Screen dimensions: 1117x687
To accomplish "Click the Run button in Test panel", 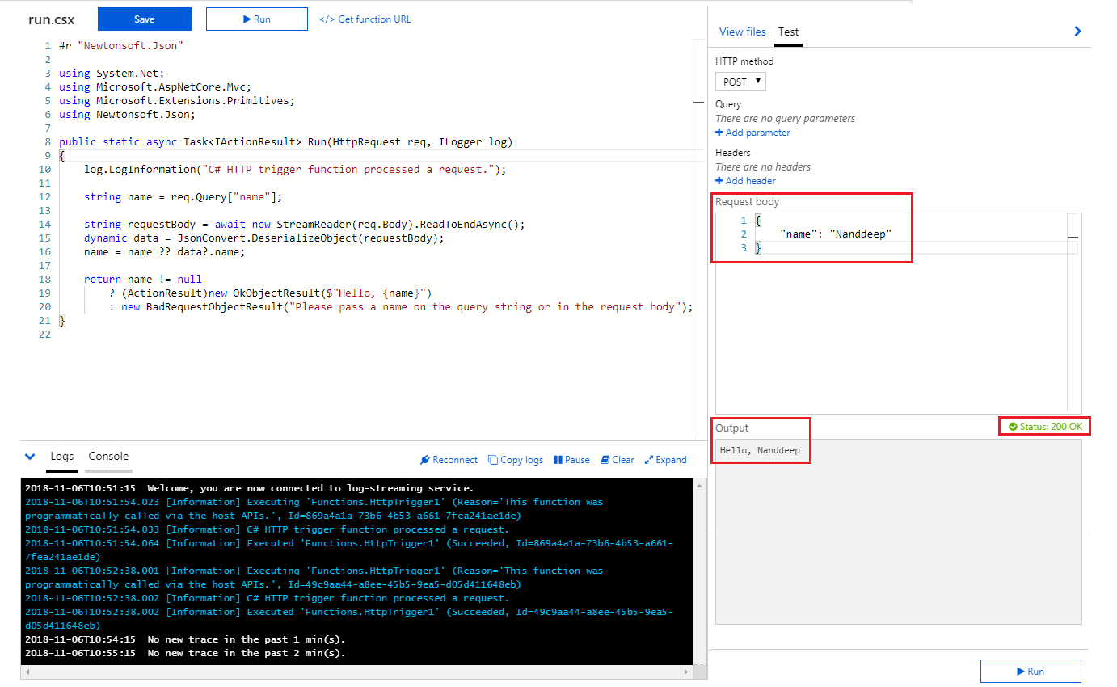I will pos(1030,672).
